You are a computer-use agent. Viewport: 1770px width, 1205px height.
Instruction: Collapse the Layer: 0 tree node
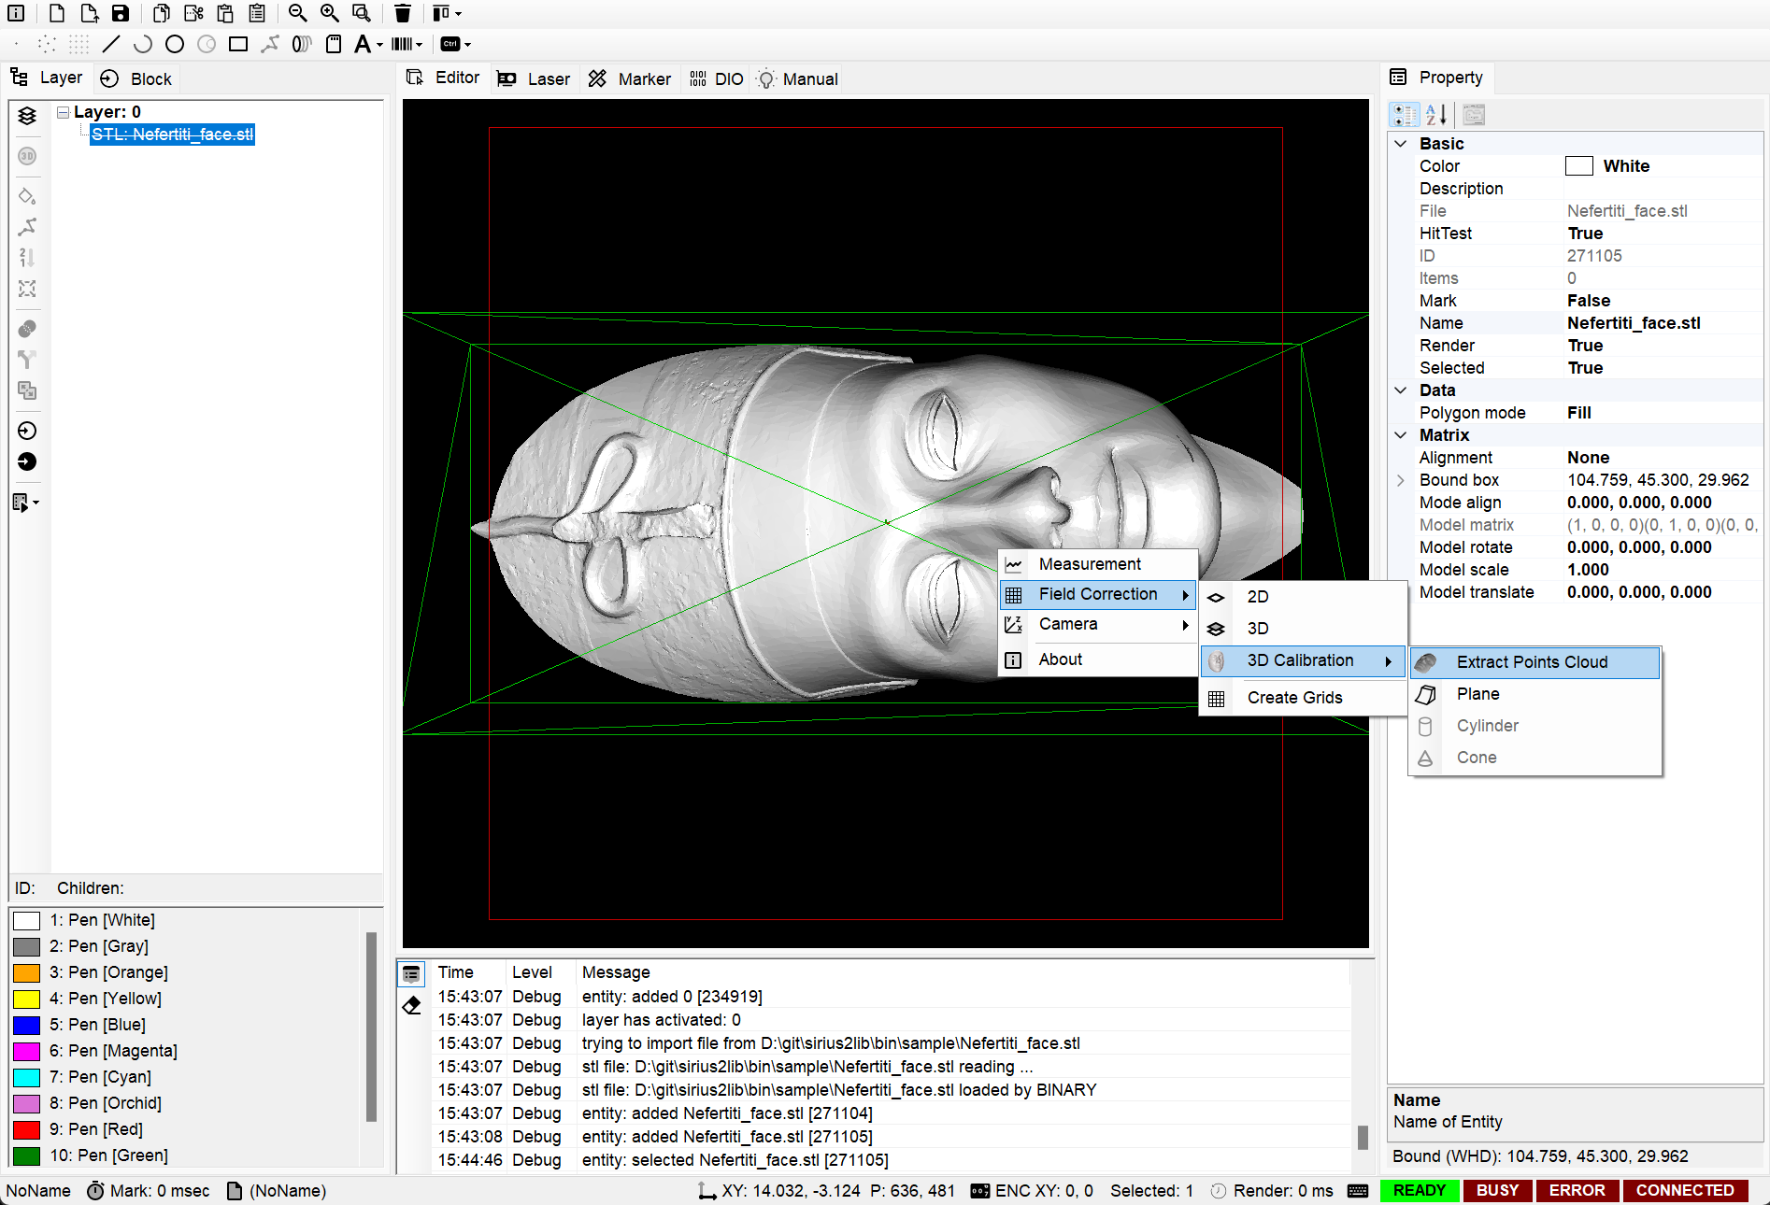click(63, 112)
